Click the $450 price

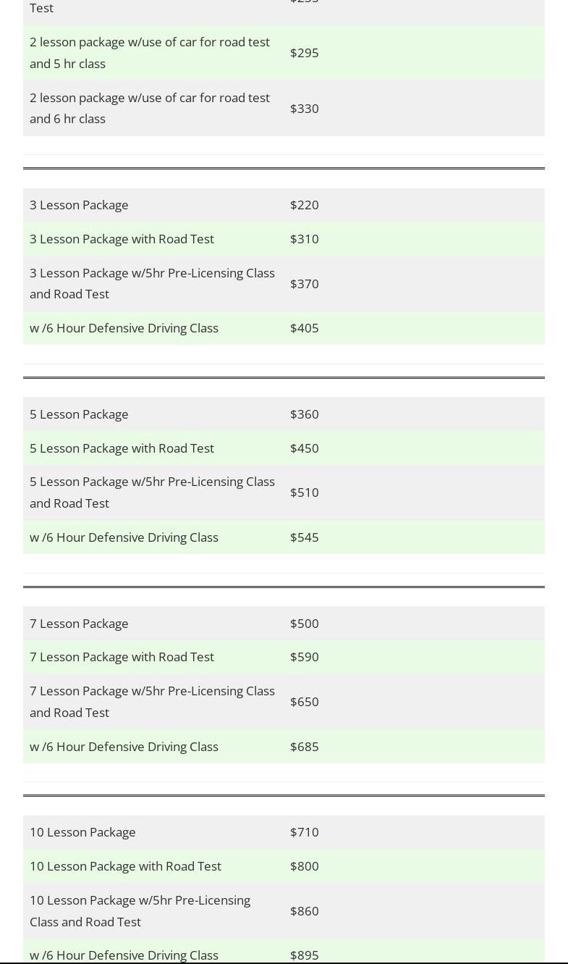pyautogui.click(x=304, y=448)
